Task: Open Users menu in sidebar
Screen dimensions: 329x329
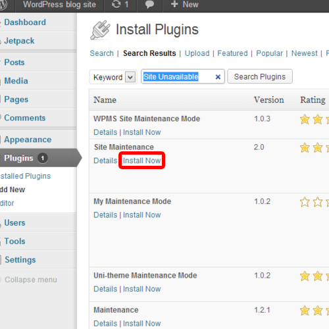Action: 15,223
